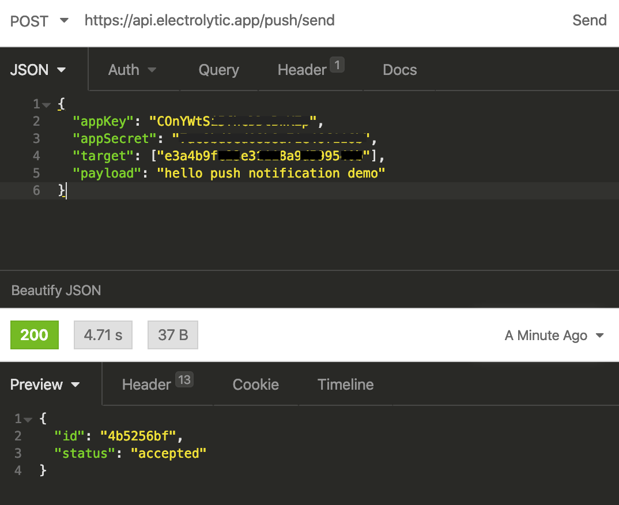Click the 37 B response size tag

coord(173,335)
